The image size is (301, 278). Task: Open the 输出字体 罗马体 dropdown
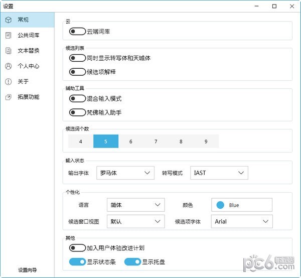pos(125,173)
